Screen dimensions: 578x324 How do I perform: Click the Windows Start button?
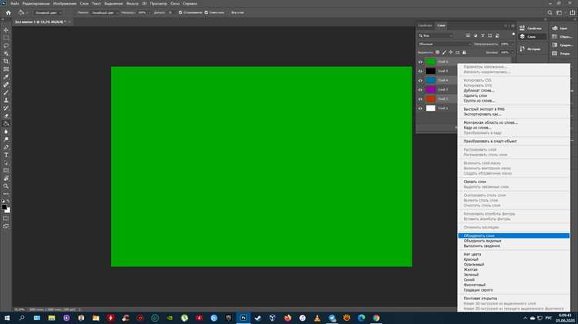[7, 318]
